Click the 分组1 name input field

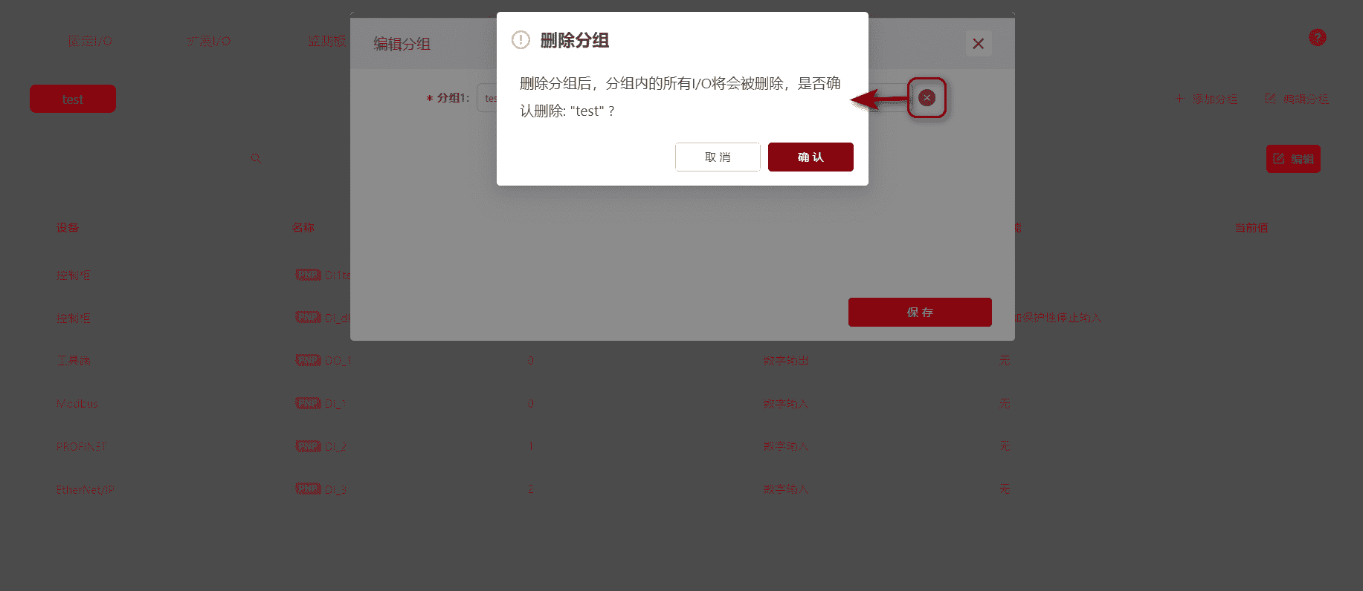[x=486, y=98]
